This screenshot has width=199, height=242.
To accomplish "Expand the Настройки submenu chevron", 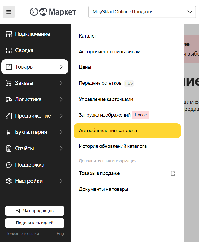I will pos(61,181).
